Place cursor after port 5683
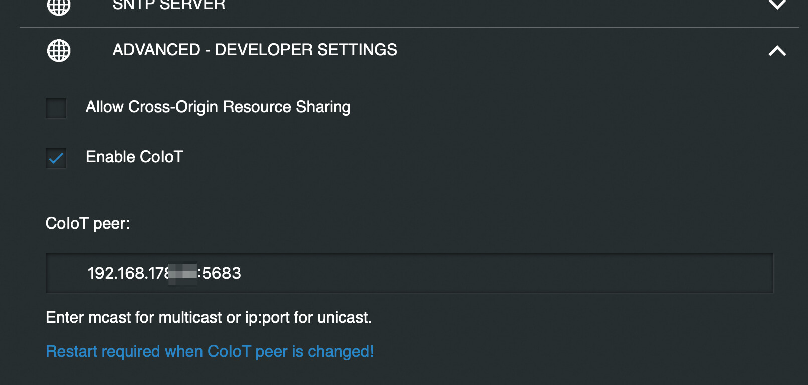The height and width of the screenshot is (385, 808). 242,273
